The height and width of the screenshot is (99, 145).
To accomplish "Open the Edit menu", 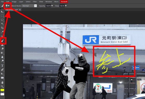I will (8, 2).
